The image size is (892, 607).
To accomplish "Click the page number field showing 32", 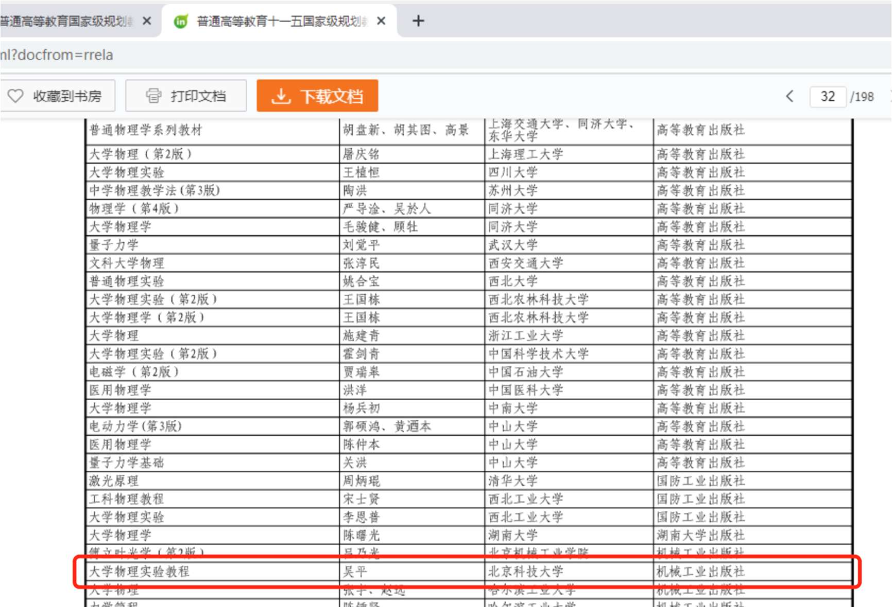I will 827,96.
